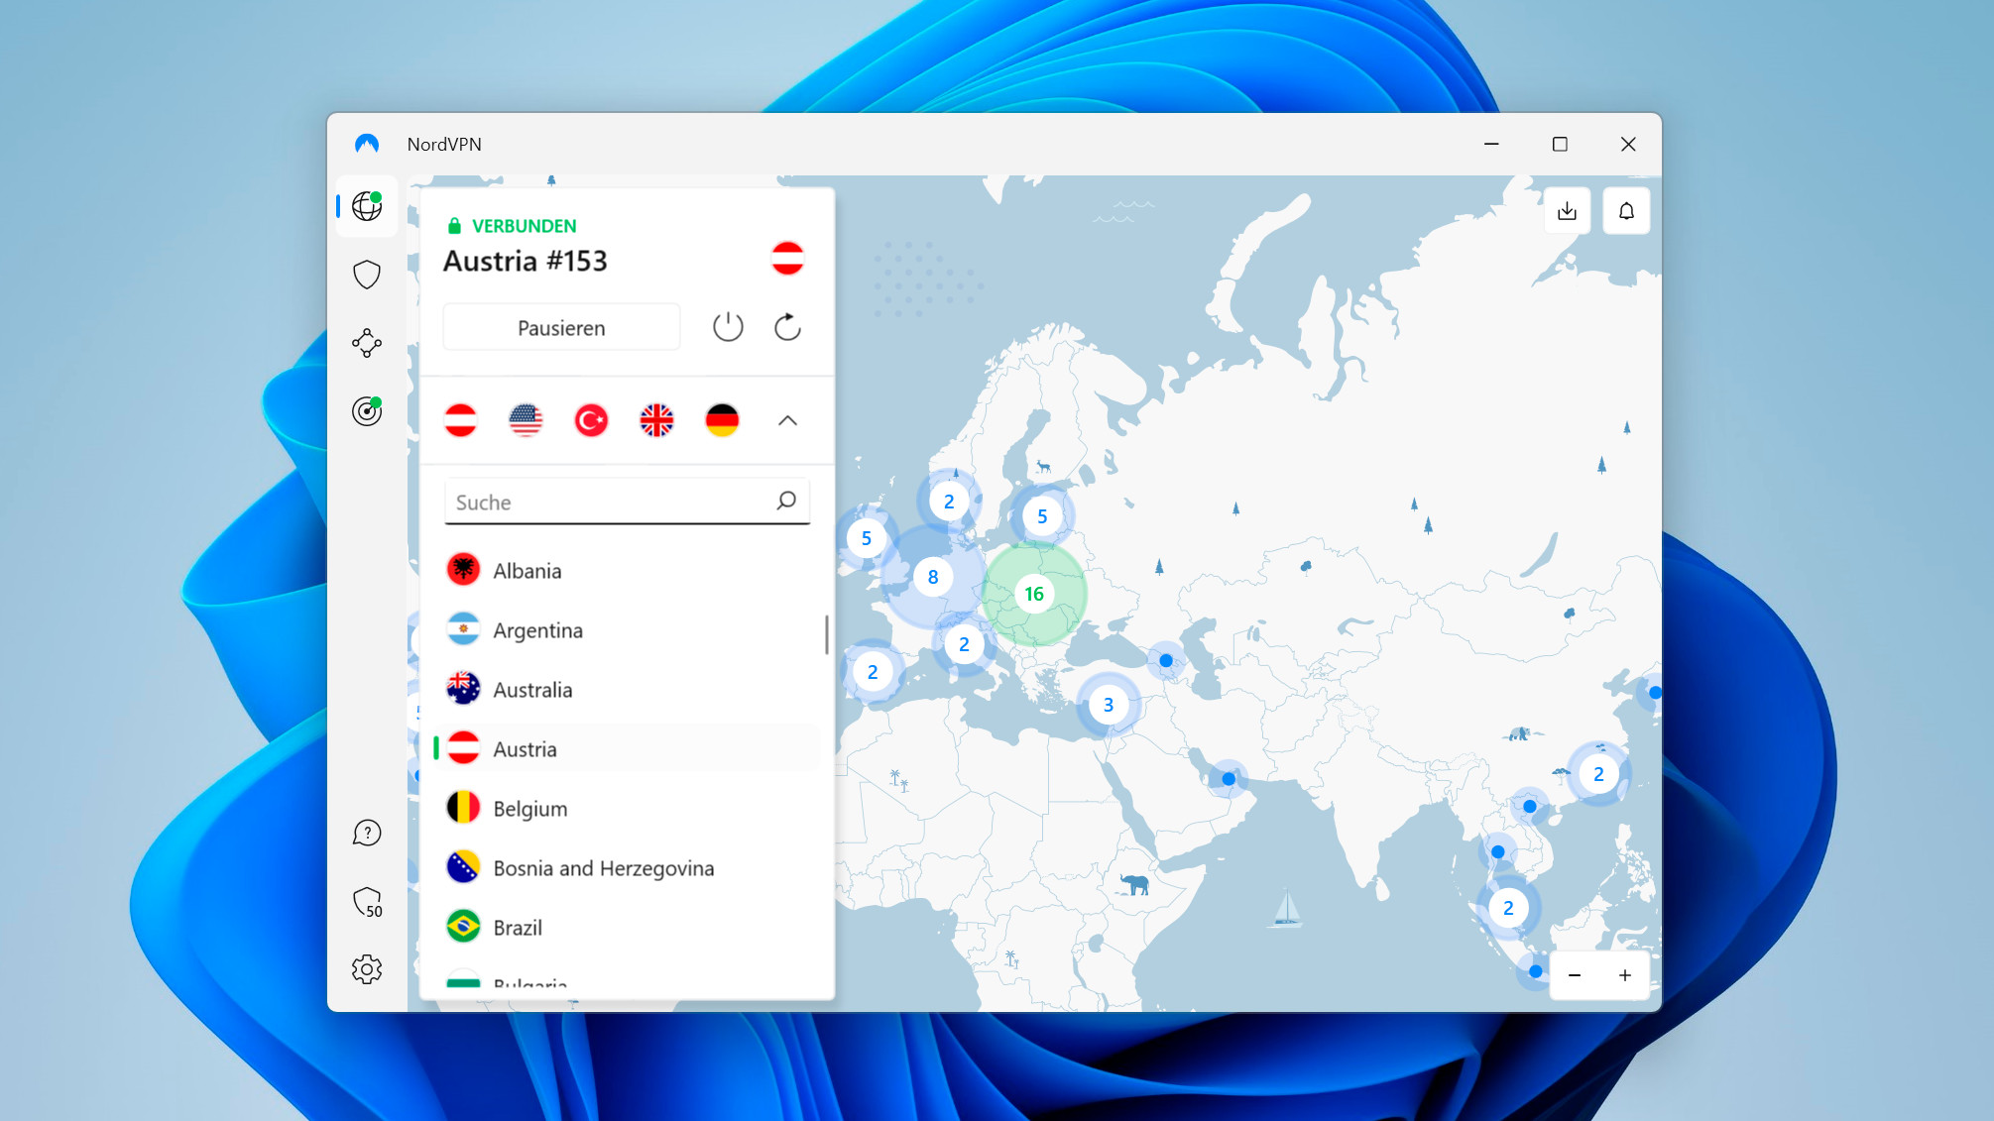
Task: Click the Austria flag beside server name
Action: point(787,259)
